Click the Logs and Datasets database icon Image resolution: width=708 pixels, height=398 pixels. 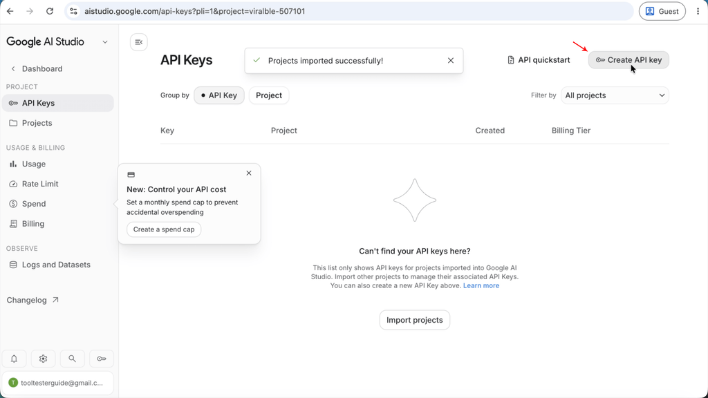[x=13, y=265]
